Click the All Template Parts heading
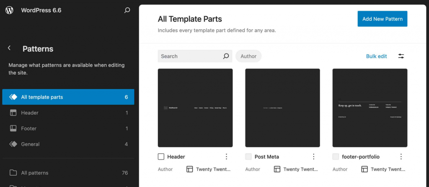Viewport: 429px width, 187px height. click(190, 19)
